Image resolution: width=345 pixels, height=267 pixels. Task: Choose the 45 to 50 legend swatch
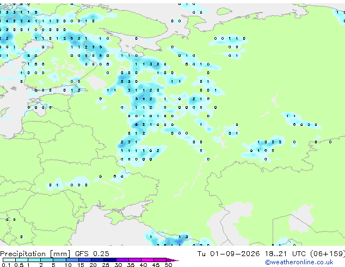click(160, 260)
